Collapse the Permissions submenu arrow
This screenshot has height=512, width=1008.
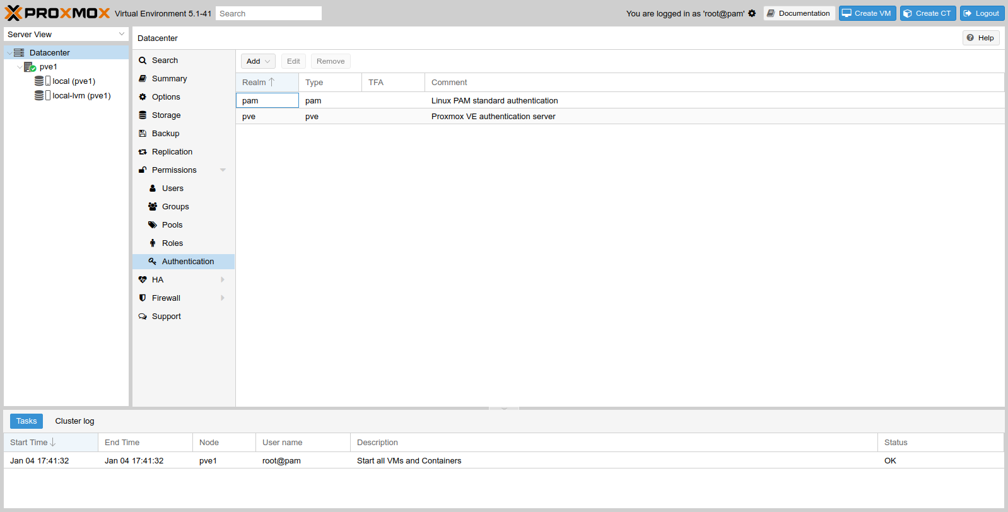[223, 170]
